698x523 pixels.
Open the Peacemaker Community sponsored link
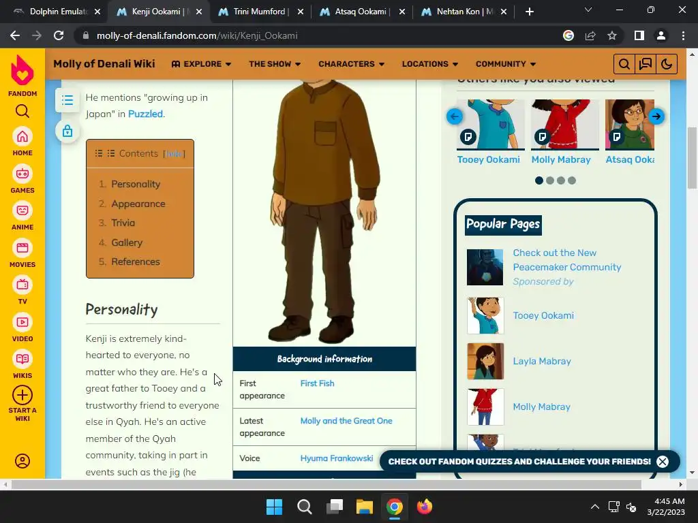[566, 259]
